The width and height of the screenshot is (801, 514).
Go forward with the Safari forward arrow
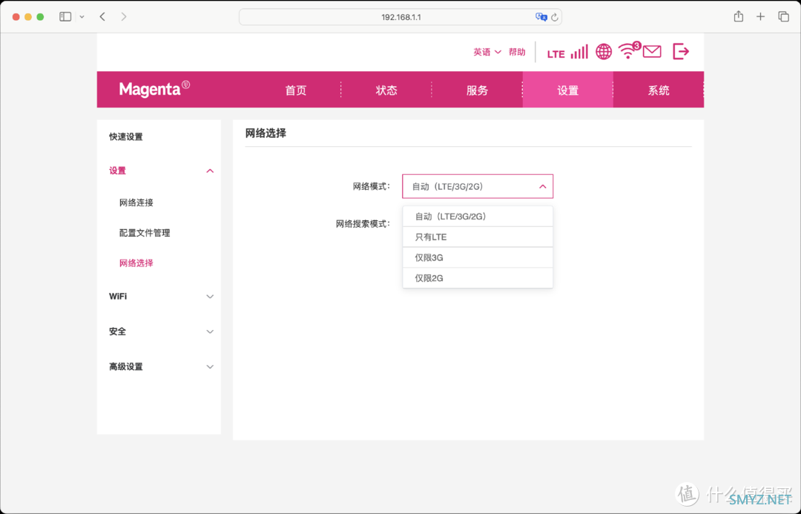point(124,17)
